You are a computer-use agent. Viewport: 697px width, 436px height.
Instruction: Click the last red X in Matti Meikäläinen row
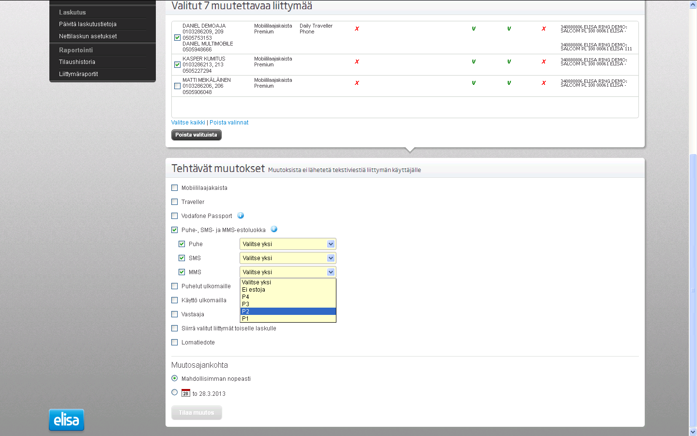(544, 83)
